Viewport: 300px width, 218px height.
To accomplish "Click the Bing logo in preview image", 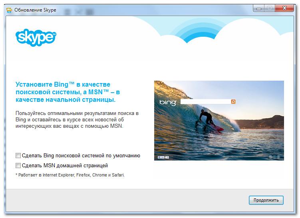I will tap(168, 103).
